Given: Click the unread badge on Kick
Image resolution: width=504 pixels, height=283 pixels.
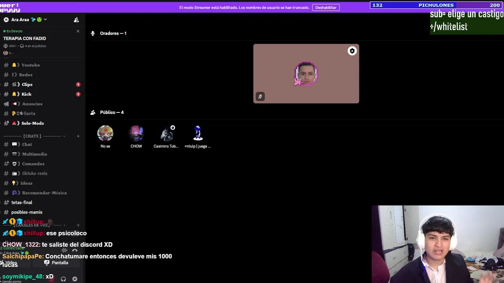Looking at the screenshot, I should (78, 94).
